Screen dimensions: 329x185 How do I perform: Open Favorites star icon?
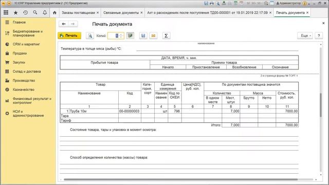pyautogui.click(x=15, y=12)
